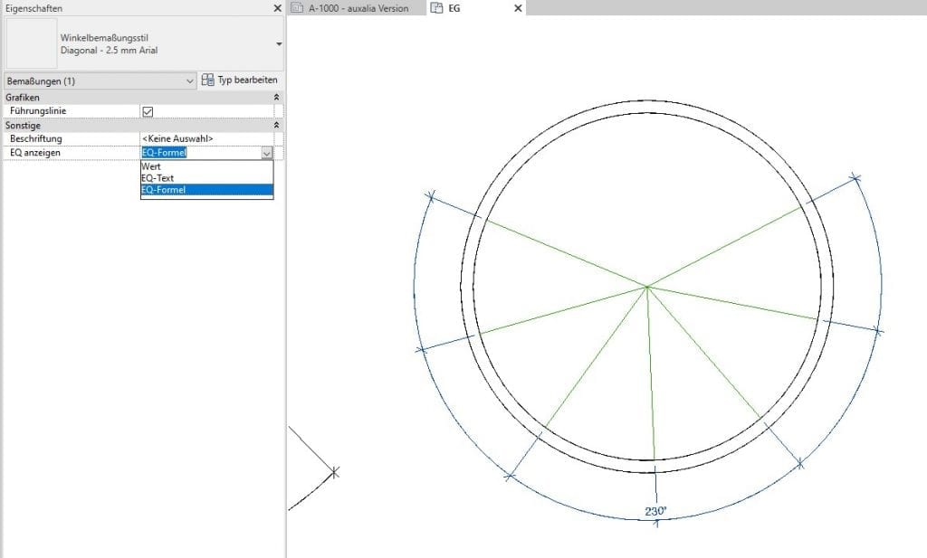Screen dimensions: 927x558
Task: Open the Bemaßungen (1) filter dropdown
Action: coord(189,80)
